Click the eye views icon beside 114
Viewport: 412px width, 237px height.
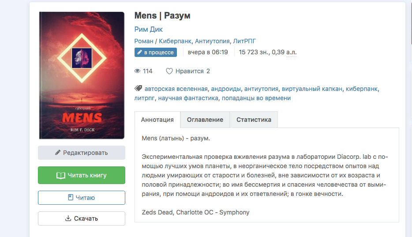point(138,71)
